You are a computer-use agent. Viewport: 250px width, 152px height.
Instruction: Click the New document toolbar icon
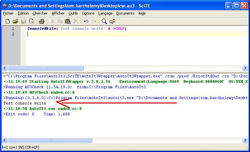(x=7, y=21)
